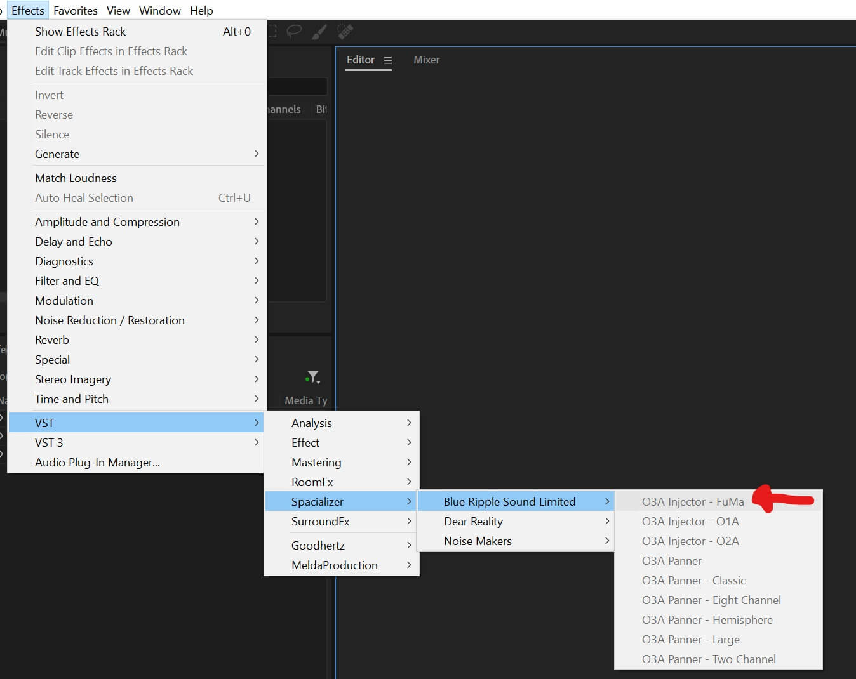Open Dear Reality submenu
The height and width of the screenshot is (679, 856).
pos(516,521)
